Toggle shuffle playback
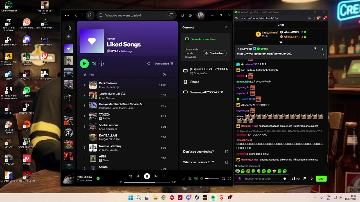The image size is (360, 202). coord(130,176)
